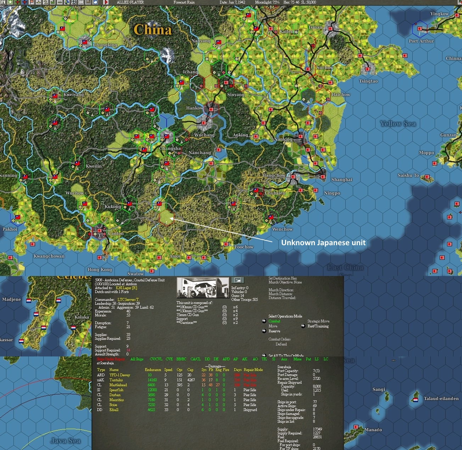
Task: Click the green factory building toolbar icon
Action: pyautogui.click(x=52, y=2)
